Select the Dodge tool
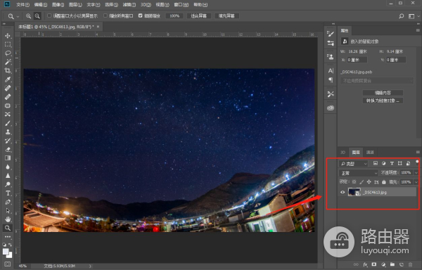Viewport: 422px width, 270px height. pos(8,184)
